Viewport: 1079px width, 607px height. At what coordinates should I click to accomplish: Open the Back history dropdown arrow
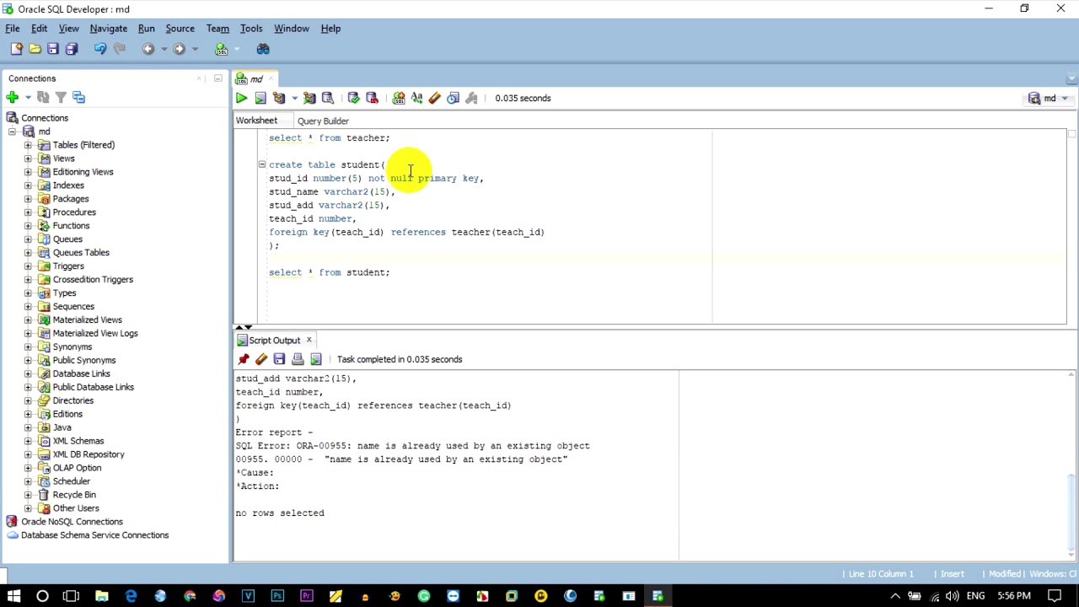pos(164,49)
